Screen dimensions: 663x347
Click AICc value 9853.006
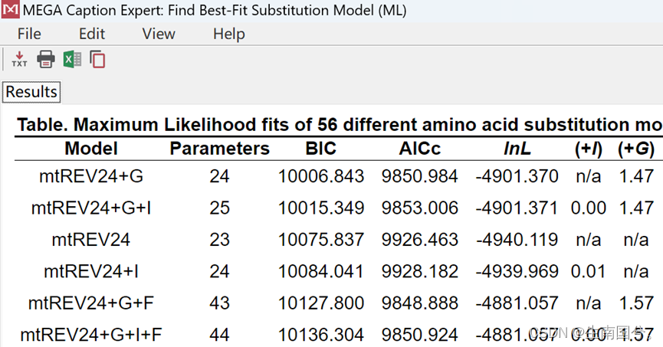419,208
